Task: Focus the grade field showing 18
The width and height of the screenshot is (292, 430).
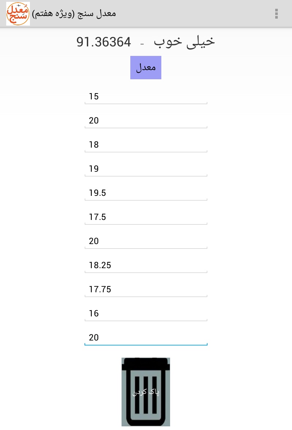Action: coord(146,145)
